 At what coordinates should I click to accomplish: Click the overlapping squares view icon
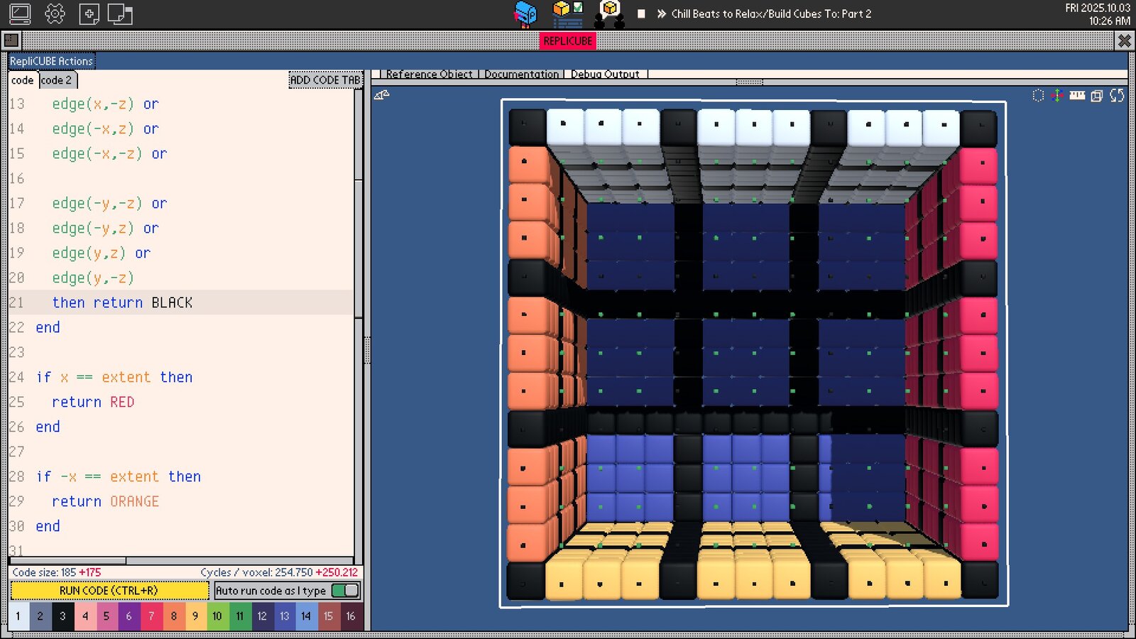click(1097, 95)
